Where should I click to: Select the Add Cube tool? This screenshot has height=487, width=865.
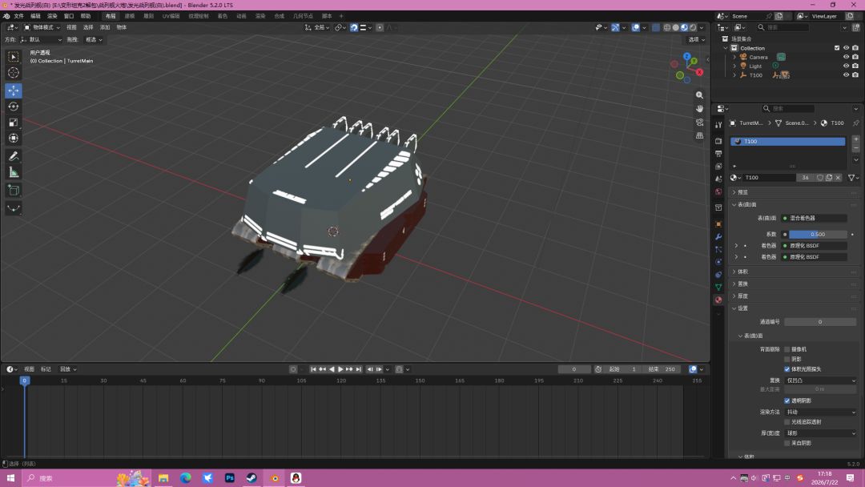pos(14,191)
